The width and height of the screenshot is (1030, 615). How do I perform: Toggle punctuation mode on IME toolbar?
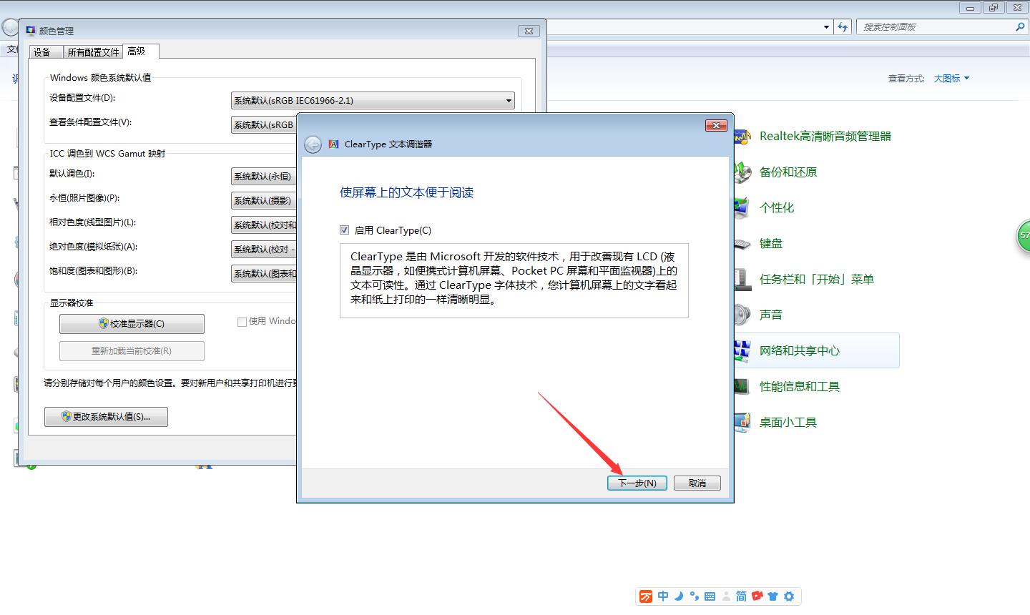coord(694,596)
